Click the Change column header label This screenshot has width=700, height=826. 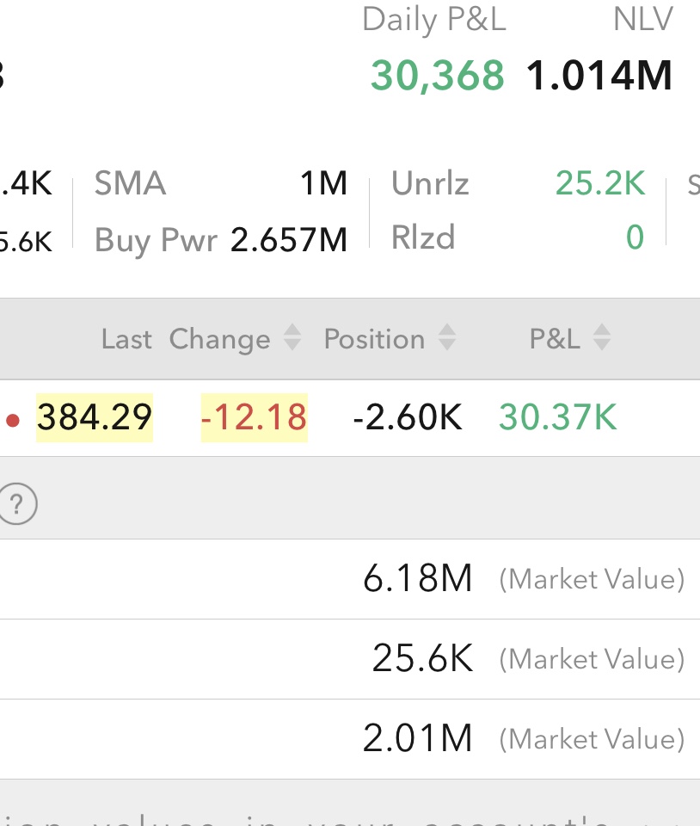[x=219, y=339]
